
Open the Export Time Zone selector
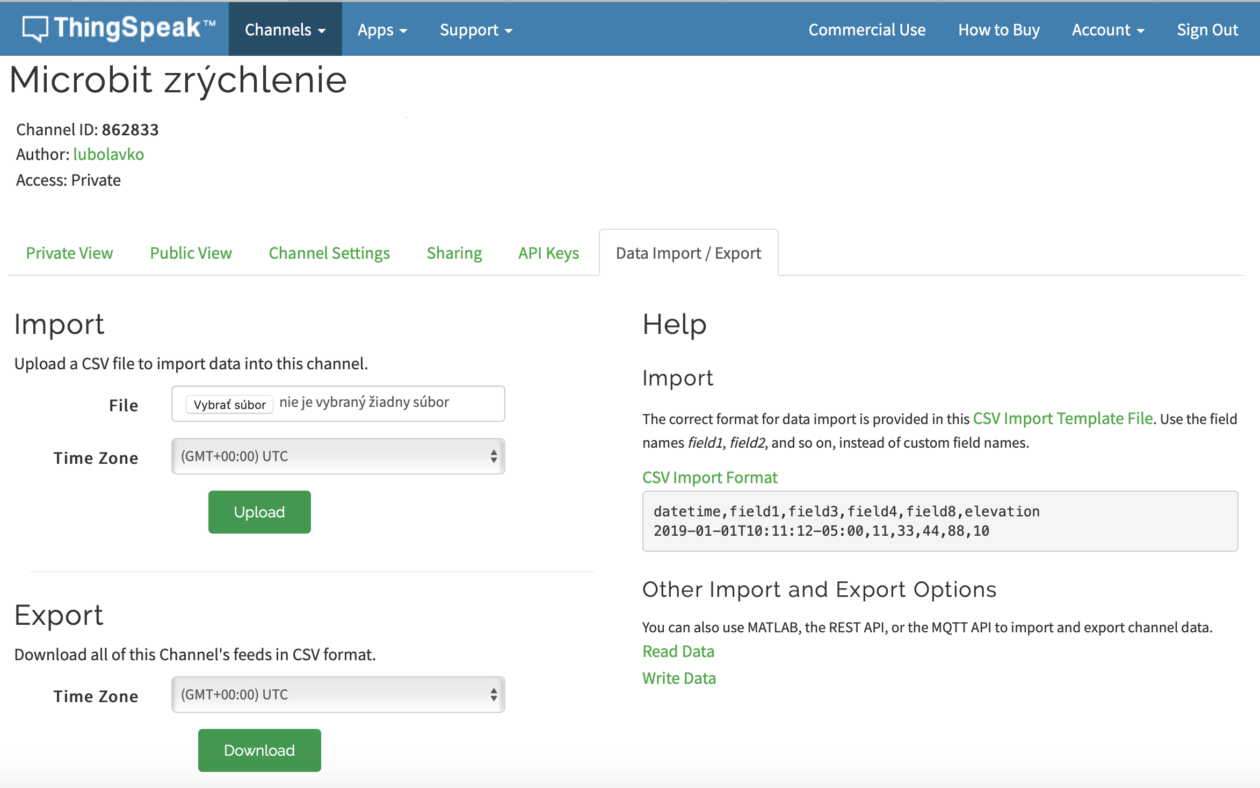coord(338,695)
